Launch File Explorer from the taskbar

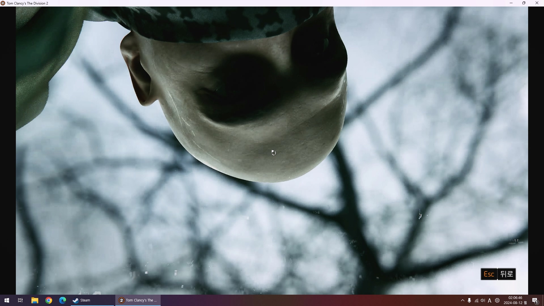pyautogui.click(x=35, y=300)
